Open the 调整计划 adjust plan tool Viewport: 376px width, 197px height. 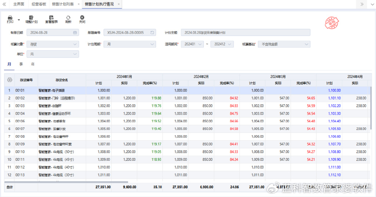point(32,18)
